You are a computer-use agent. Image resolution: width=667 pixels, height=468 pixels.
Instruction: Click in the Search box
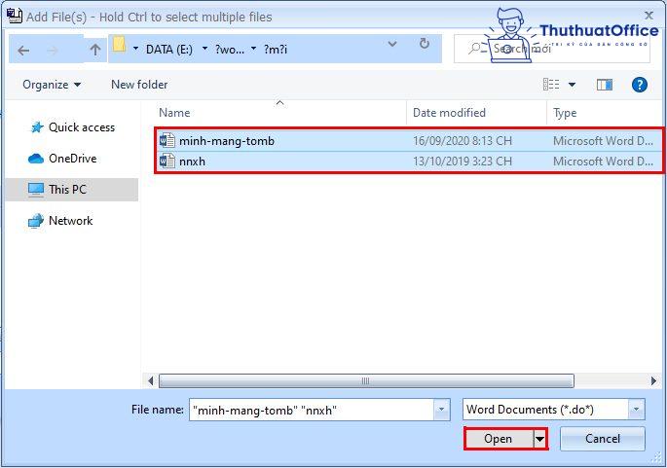coord(552,49)
